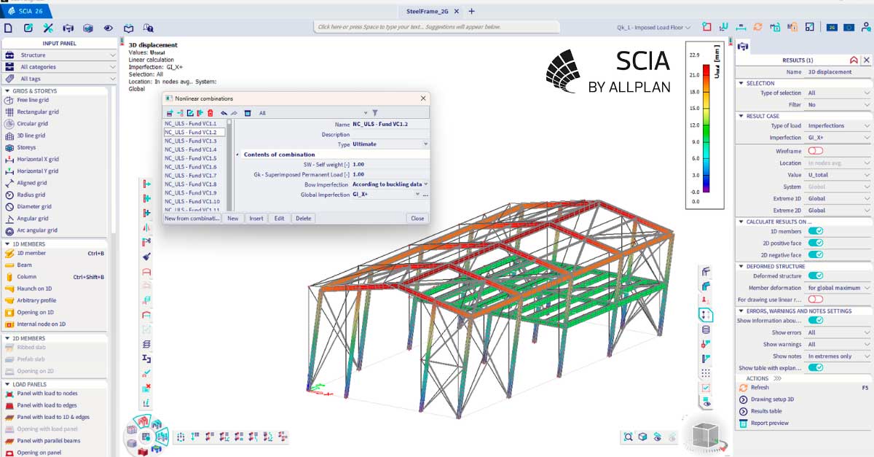
Task: Click the red trash delete icon in the Nonlinear combinations toolbar
Action: point(210,113)
